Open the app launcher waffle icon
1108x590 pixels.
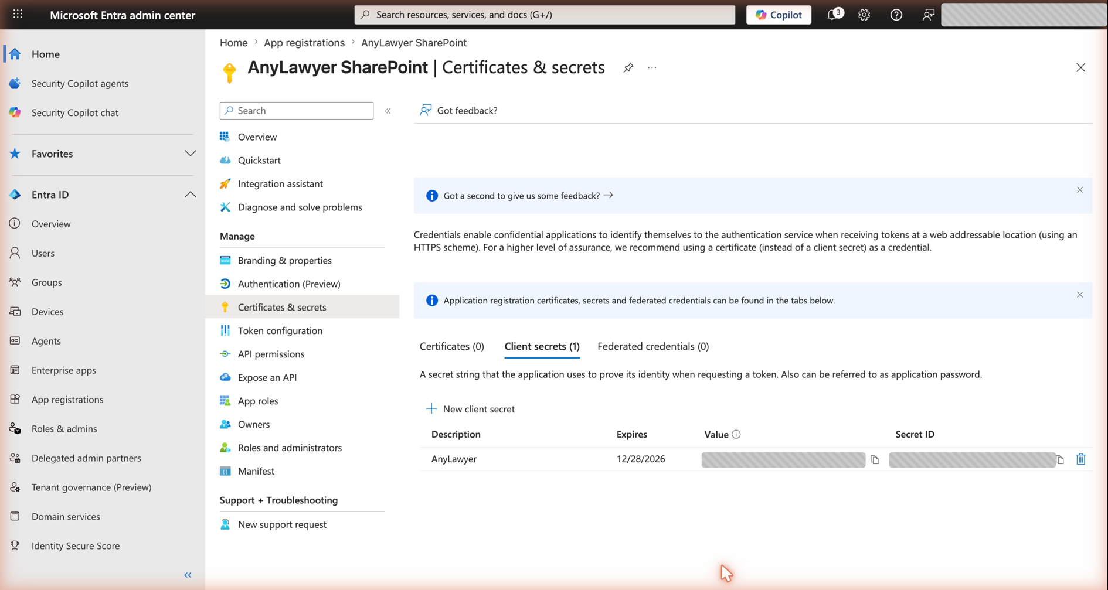point(18,14)
